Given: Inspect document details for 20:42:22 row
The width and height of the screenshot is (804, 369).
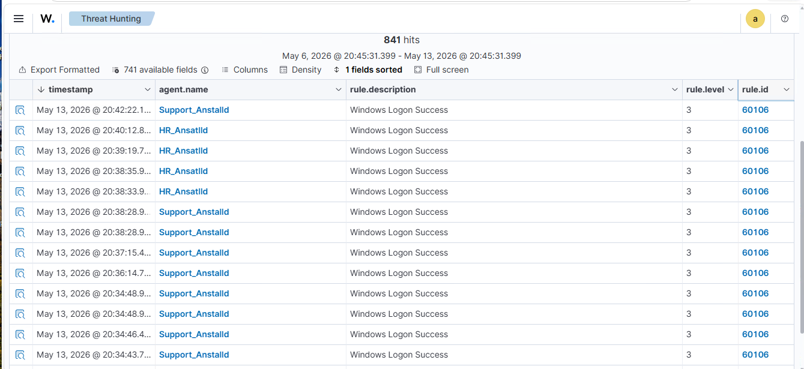Looking at the screenshot, I should 20,110.
